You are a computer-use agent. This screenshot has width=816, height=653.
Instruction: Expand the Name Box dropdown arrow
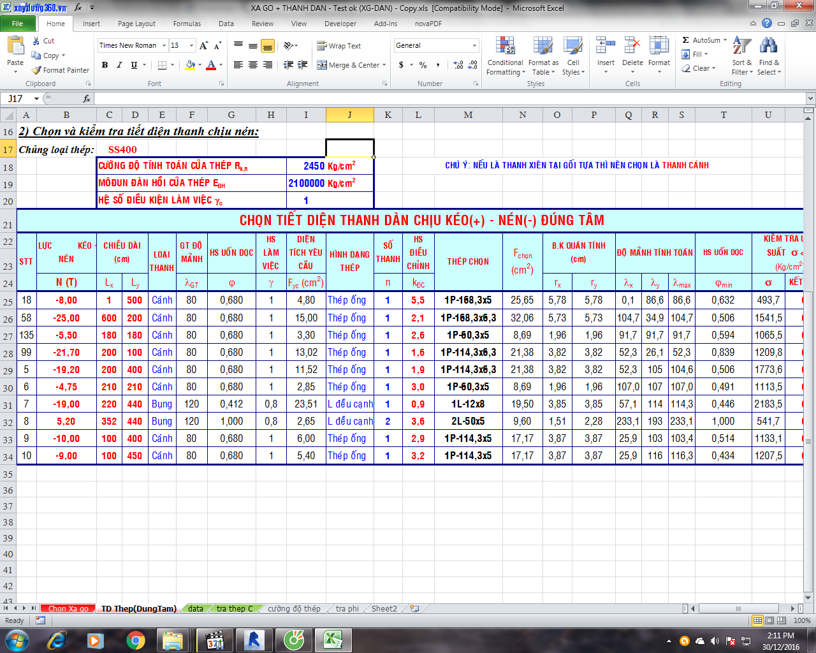36,99
